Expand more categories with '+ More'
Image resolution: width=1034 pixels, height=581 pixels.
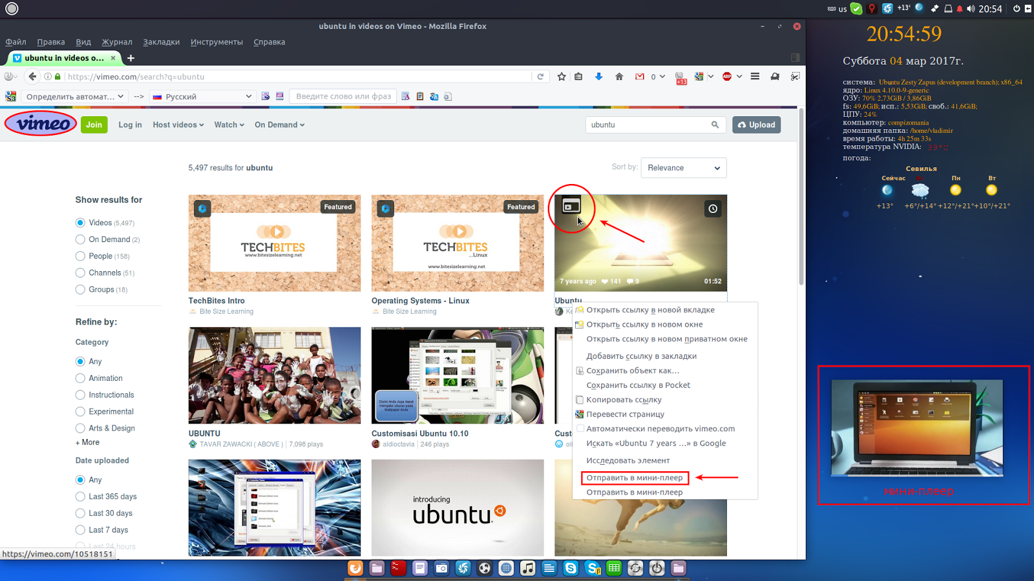tap(87, 442)
